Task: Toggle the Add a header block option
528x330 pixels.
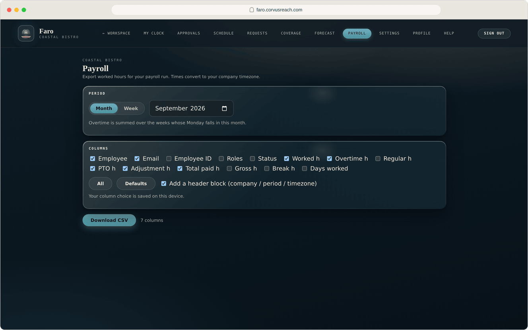Action: click(x=163, y=184)
